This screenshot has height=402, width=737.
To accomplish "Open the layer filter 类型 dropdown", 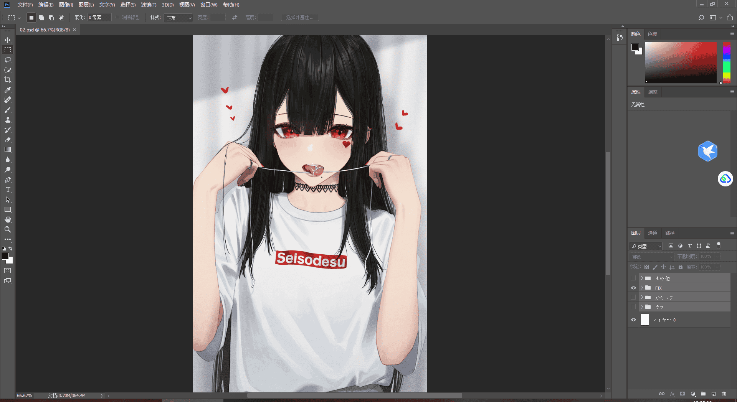I will tap(646, 246).
